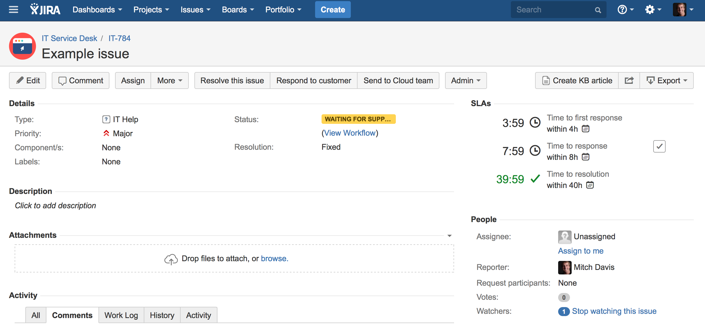The height and width of the screenshot is (331, 705).
Task: Open the settings gear menu
Action: pyautogui.click(x=653, y=10)
